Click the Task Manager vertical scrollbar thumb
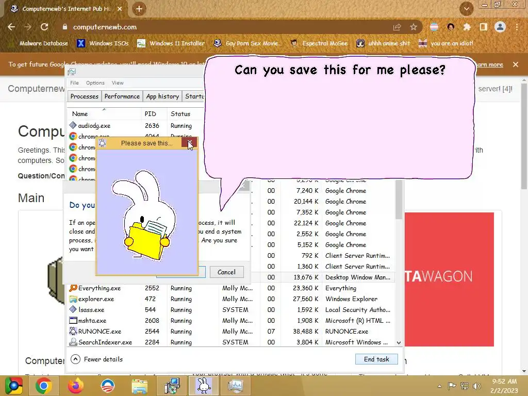528x396 pixels. [399, 200]
